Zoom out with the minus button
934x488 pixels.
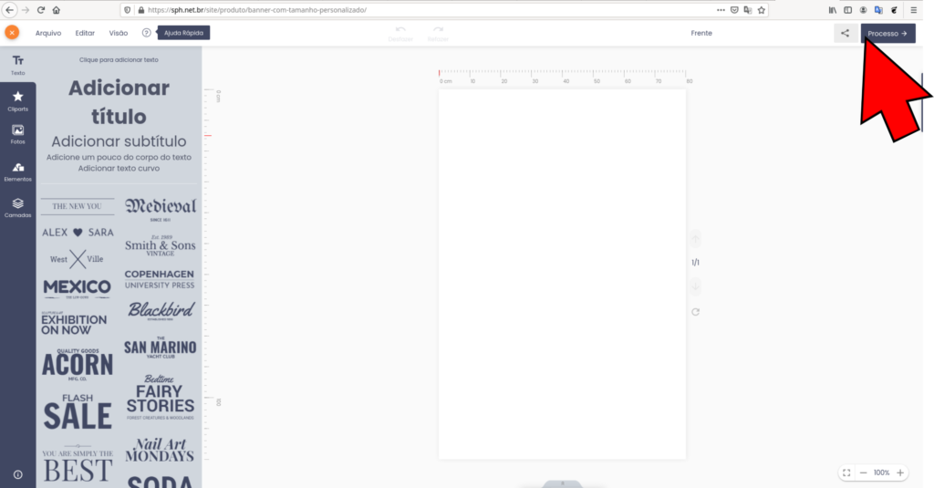[x=863, y=472]
